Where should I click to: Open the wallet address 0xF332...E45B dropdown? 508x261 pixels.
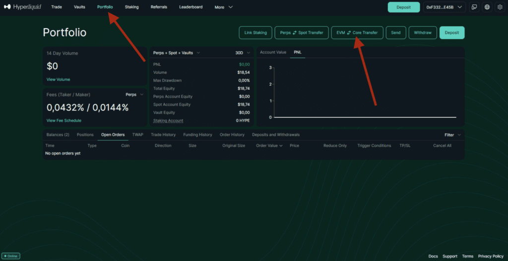click(x=444, y=7)
